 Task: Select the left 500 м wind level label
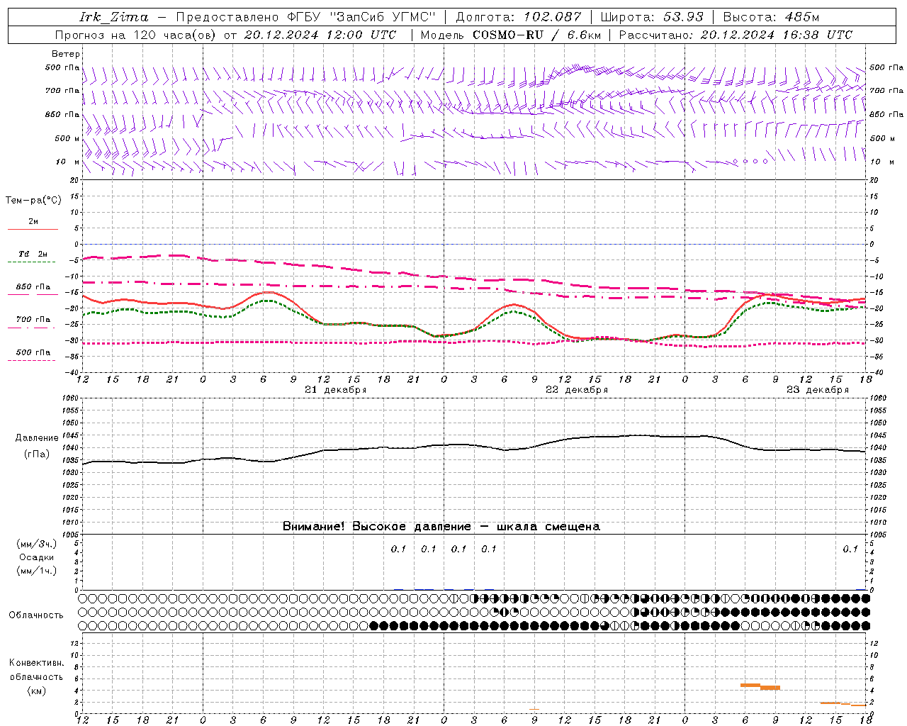(x=67, y=138)
